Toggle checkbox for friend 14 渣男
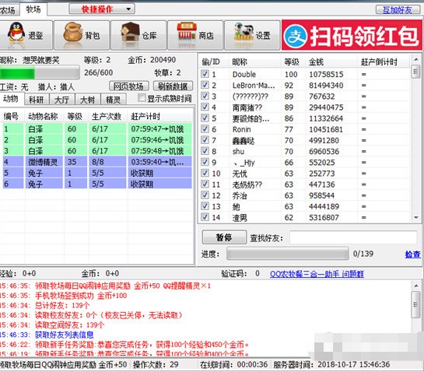Viewport: 424px width, 372px height. click(205, 217)
